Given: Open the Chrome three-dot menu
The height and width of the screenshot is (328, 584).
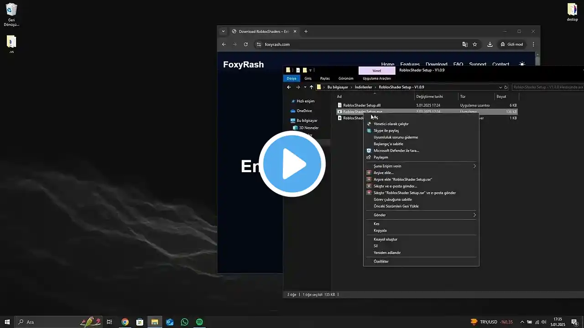Looking at the screenshot, I should tap(533, 44).
